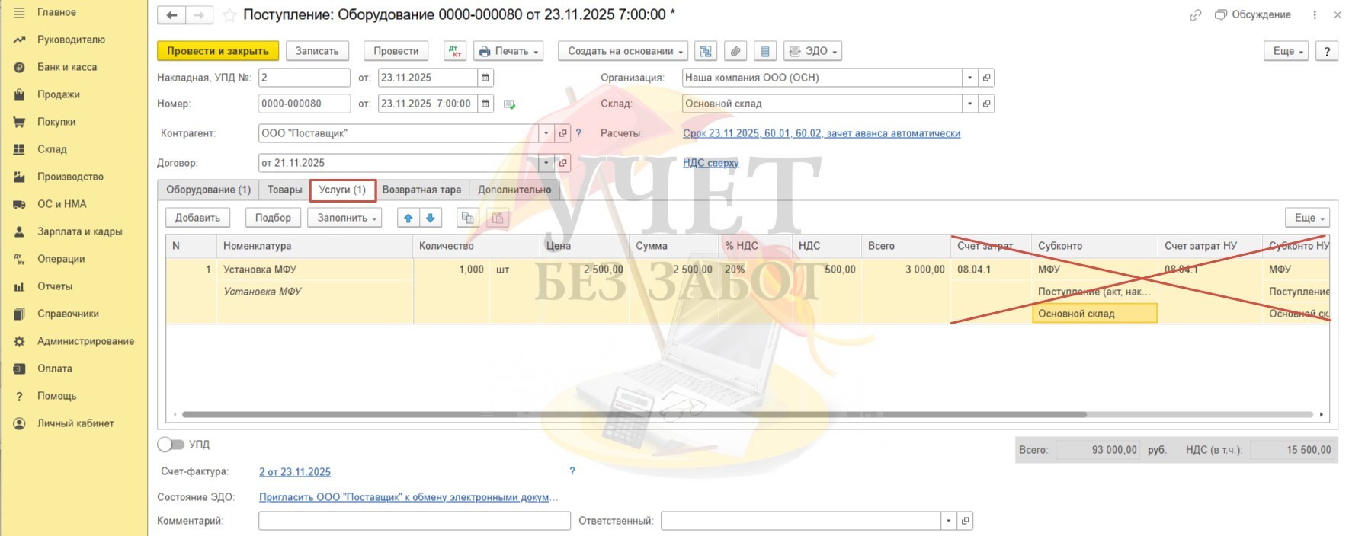Click the Зарплата и кадры person icon
The width and height of the screenshot is (1352, 536).
pyautogui.click(x=20, y=231)
